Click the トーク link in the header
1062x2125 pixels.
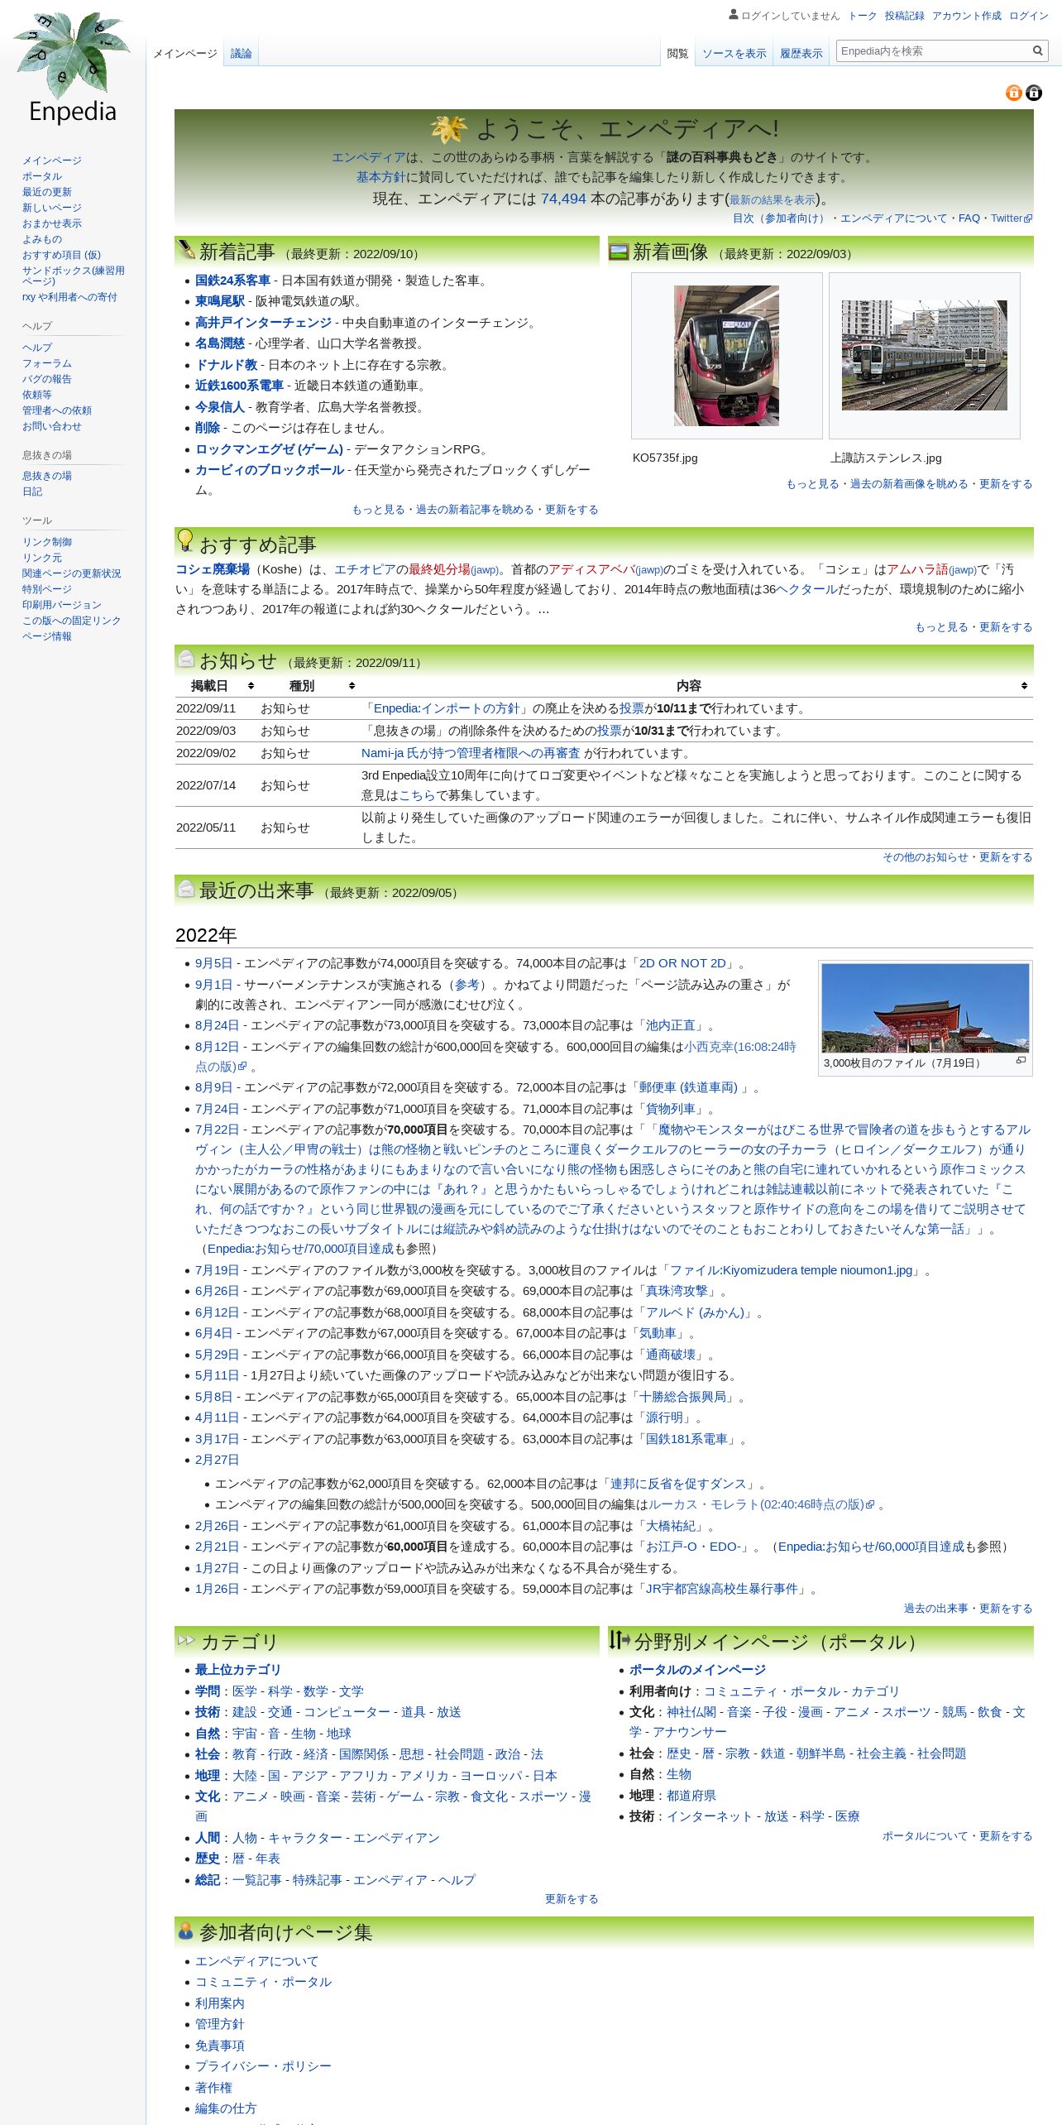pyautogui.click(x=862, y=16)
